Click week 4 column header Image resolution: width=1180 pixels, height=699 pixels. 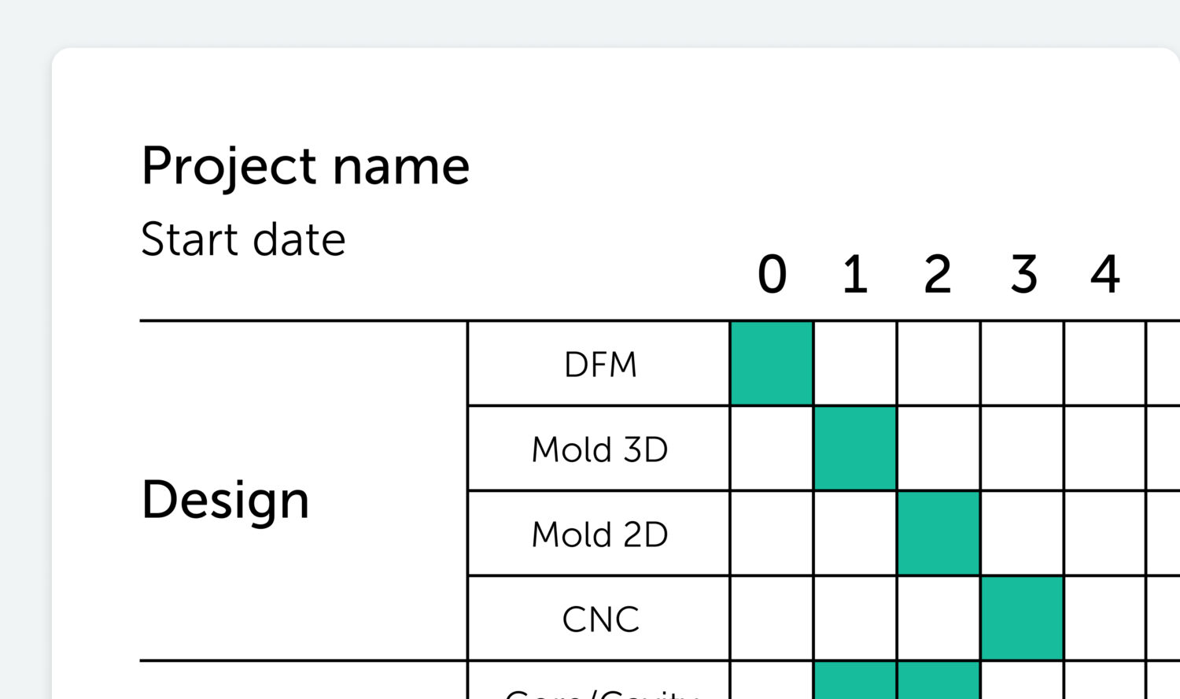pyautogui.click(x=1105, y=275)
